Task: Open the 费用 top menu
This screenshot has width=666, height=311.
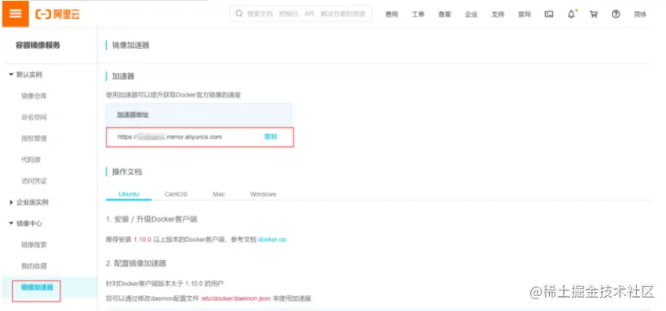Action: (391, 14)
